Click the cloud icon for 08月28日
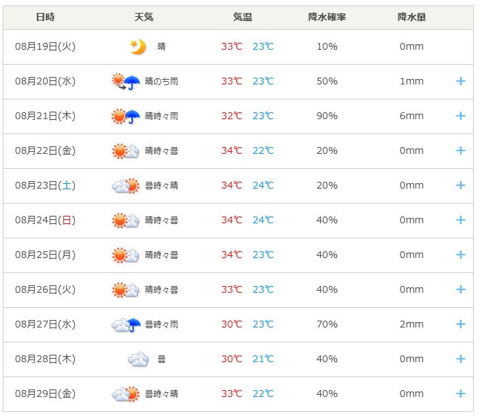 [138, 359]
